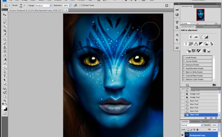Image resolution: width=222 pixels, height=137 pixels.
Task: Click the Navigator zoom slider handle
Action: [x=205, y=24]
